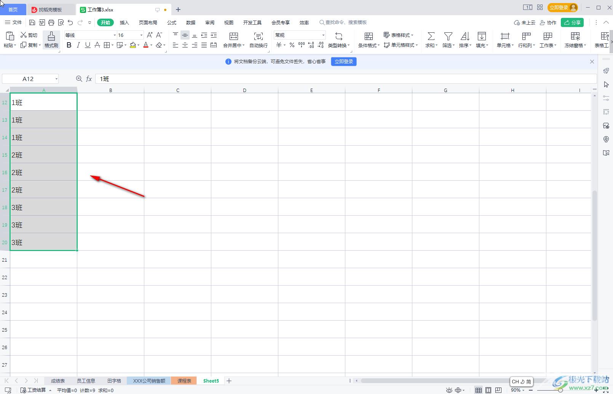
Task: Increase font size with A+ icon
Action: [150, 35]
